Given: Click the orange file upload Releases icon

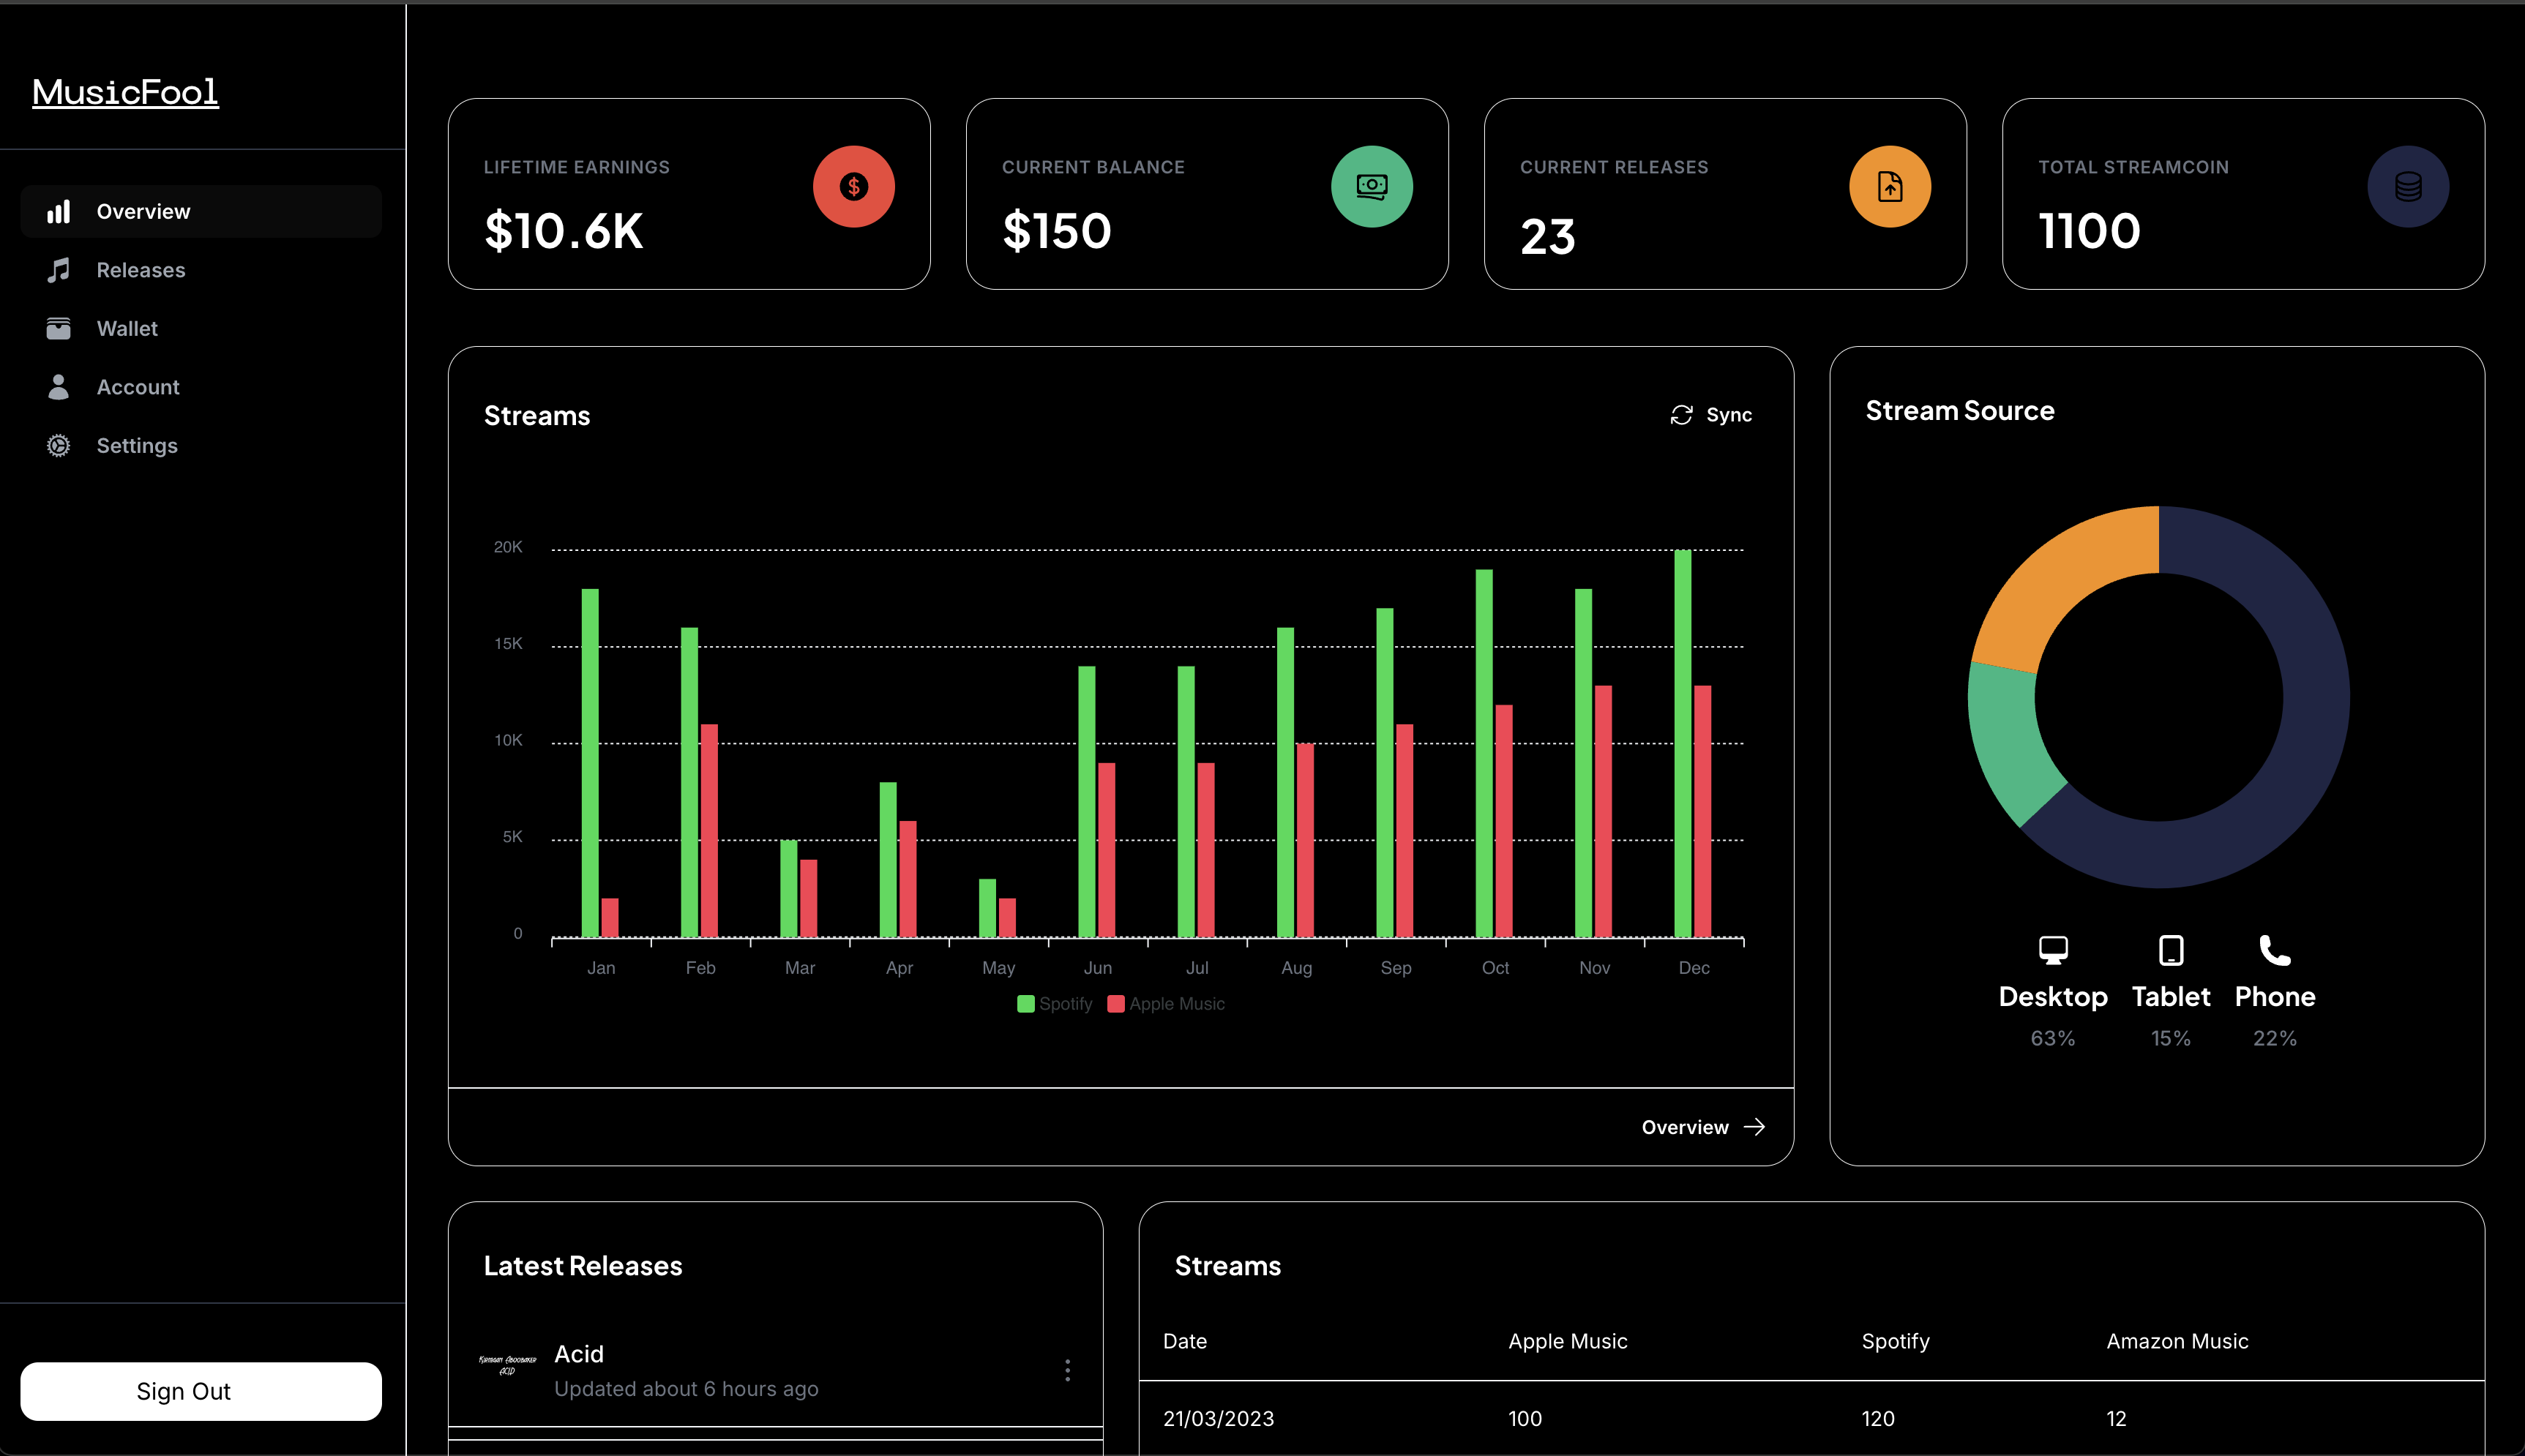Looking at the screenshot, I should pos(1889,187).
